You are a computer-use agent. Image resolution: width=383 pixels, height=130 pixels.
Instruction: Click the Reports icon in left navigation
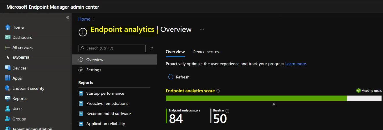pos(8,98)
